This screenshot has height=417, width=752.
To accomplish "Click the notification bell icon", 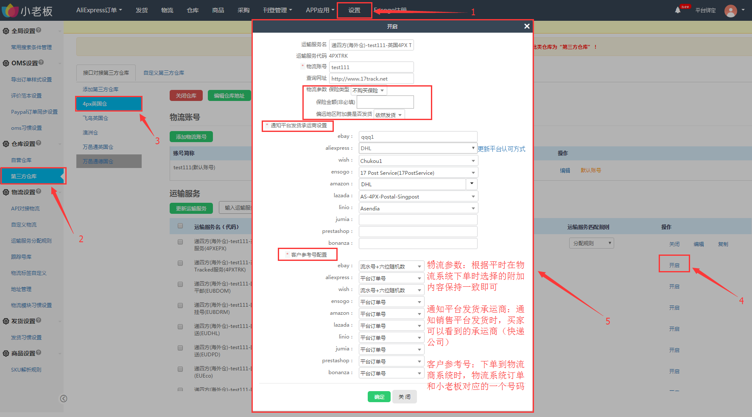I will 677,10.
